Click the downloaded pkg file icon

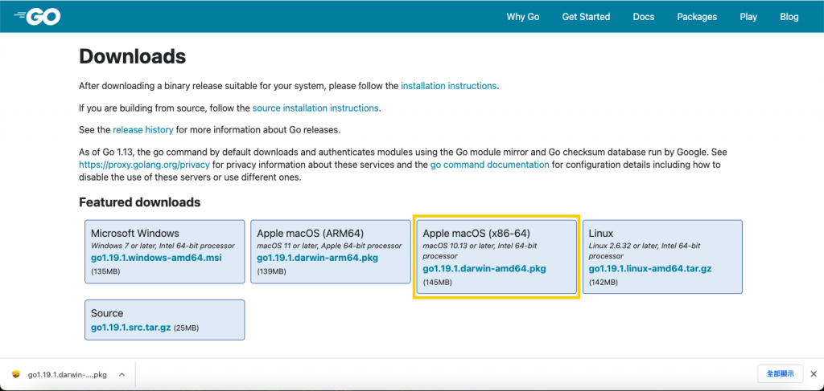(x=16, y=374)
